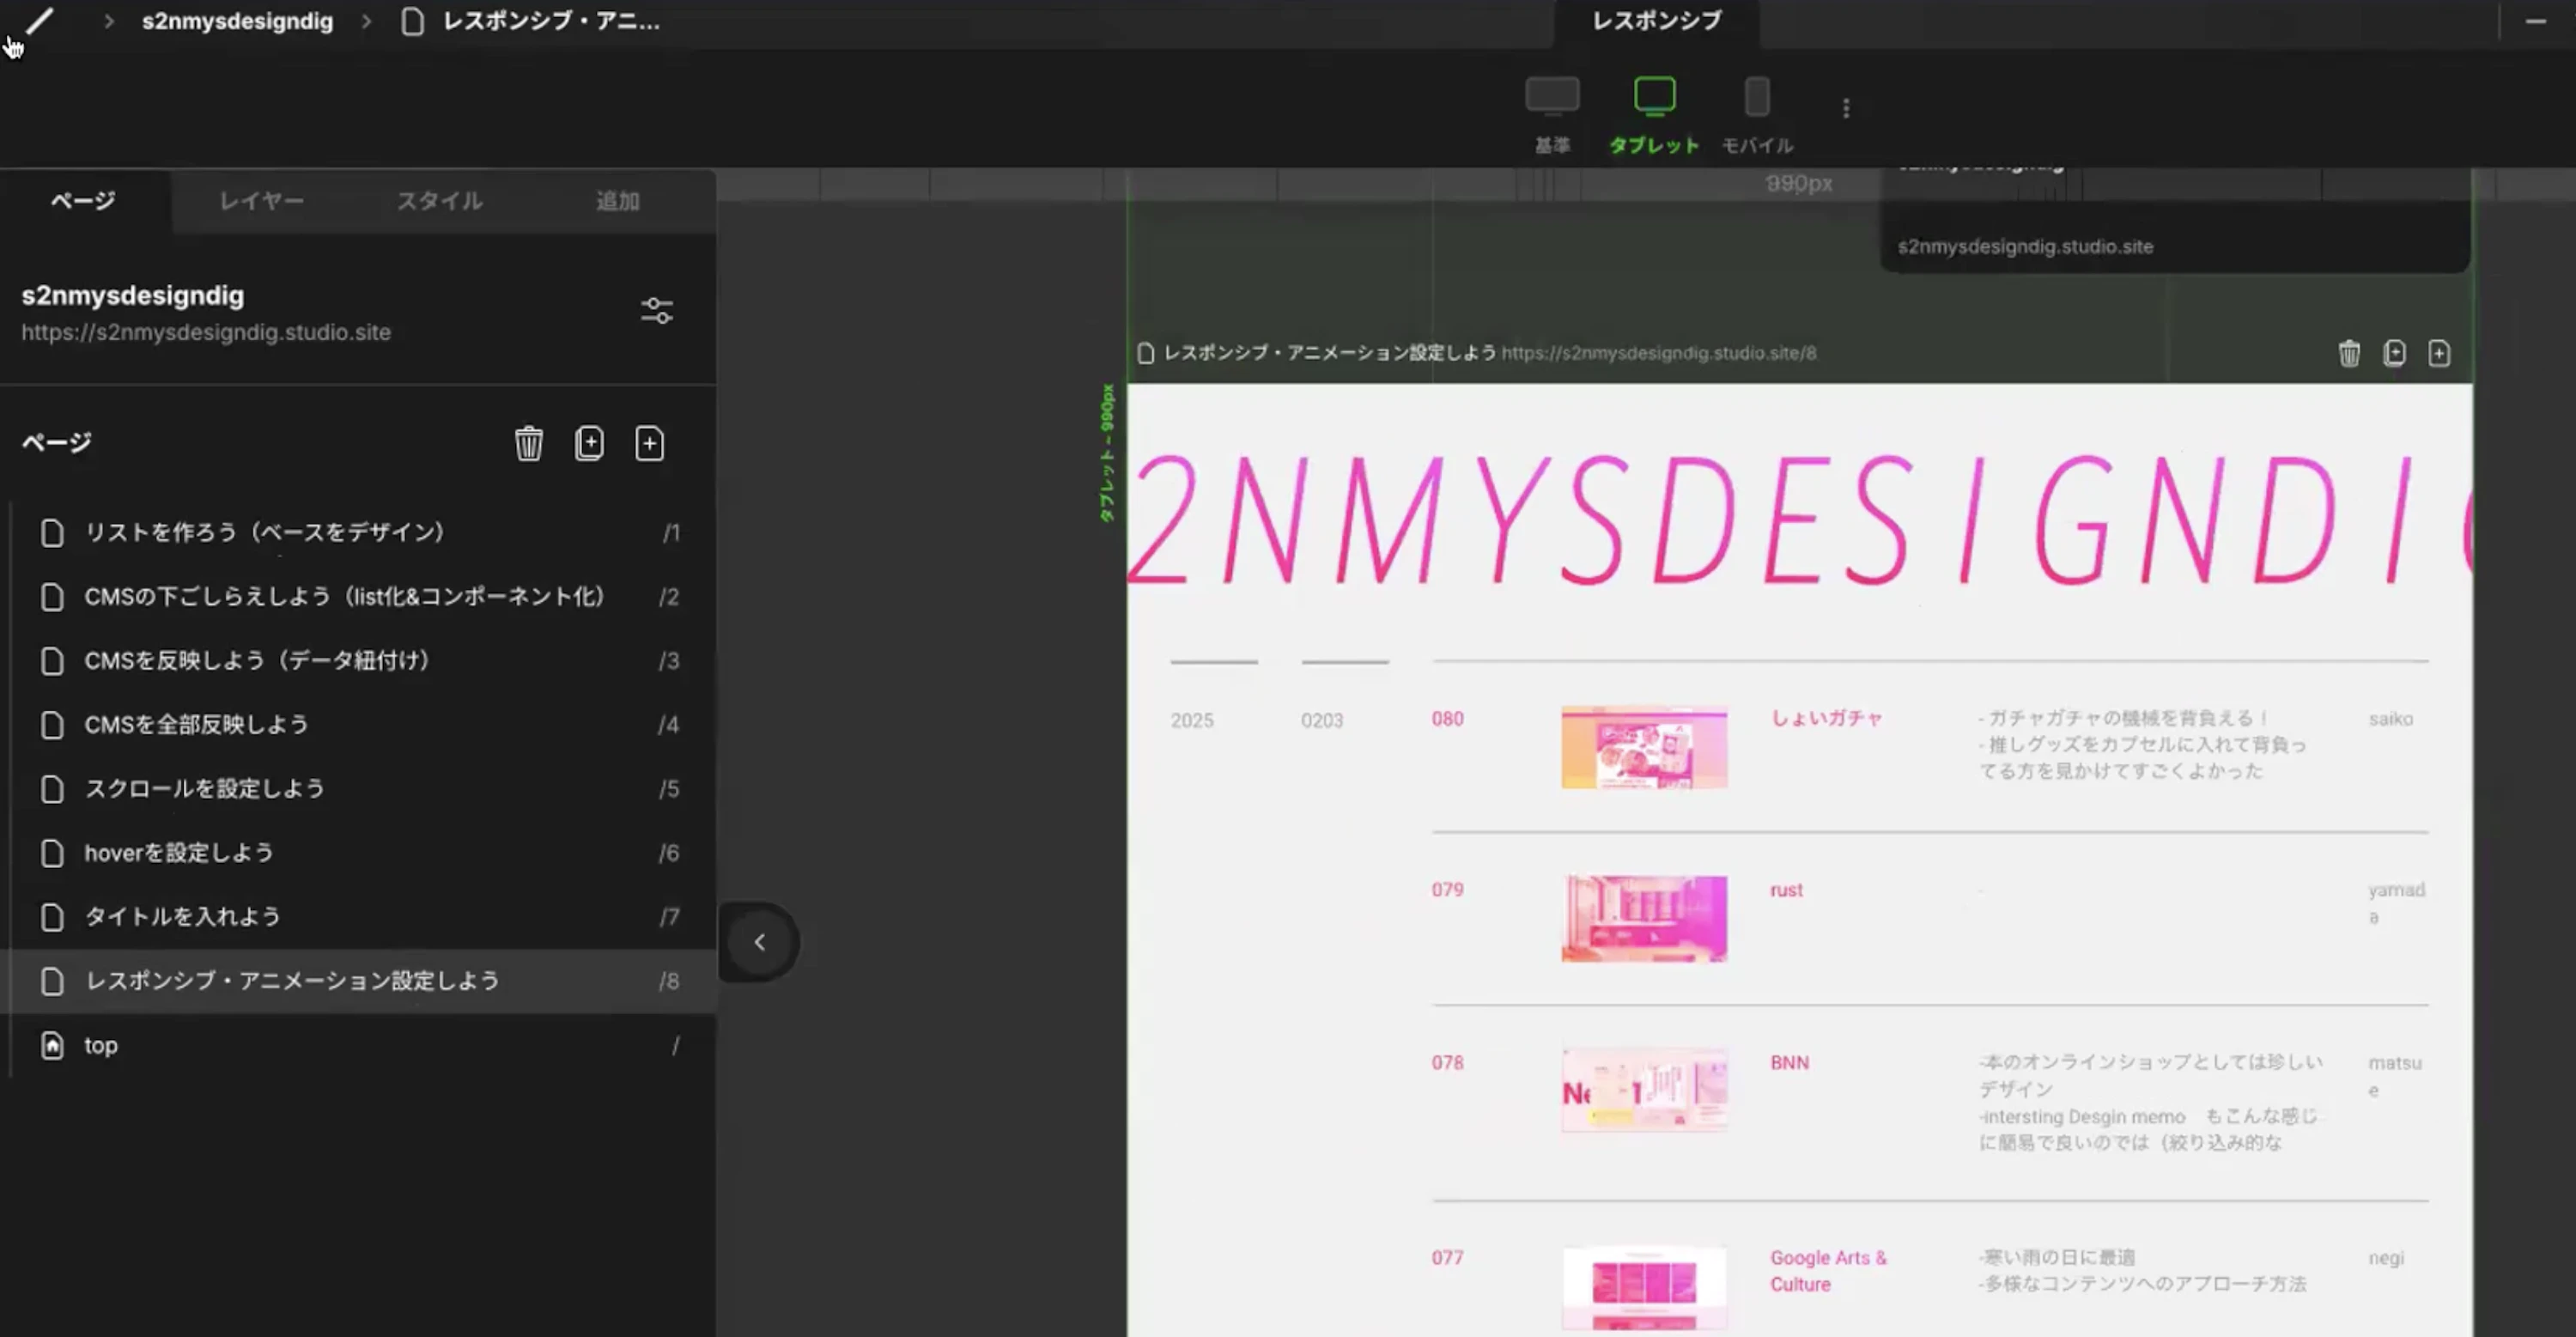Click s2nmysdesigndig breadcrumb item

point(237,21)
